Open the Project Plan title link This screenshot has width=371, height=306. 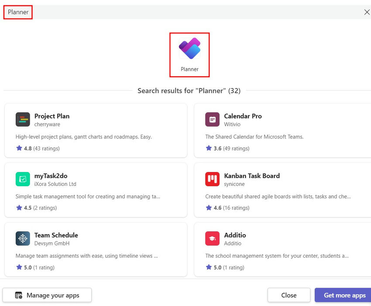pos(52,116)
